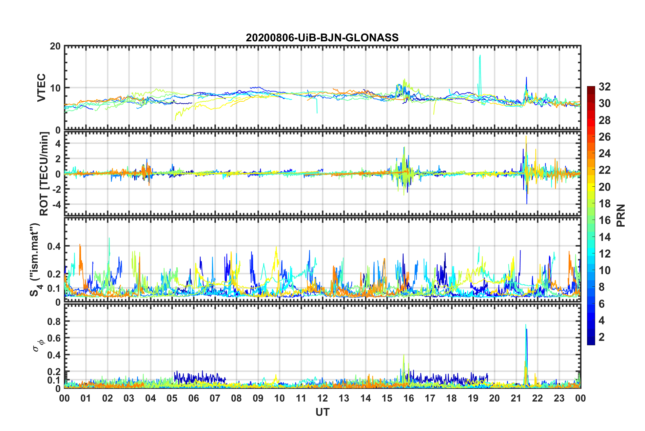This screenshot has height=431, width=645.
Task: Select colorbar tick label 16
Action: [605, 220]
